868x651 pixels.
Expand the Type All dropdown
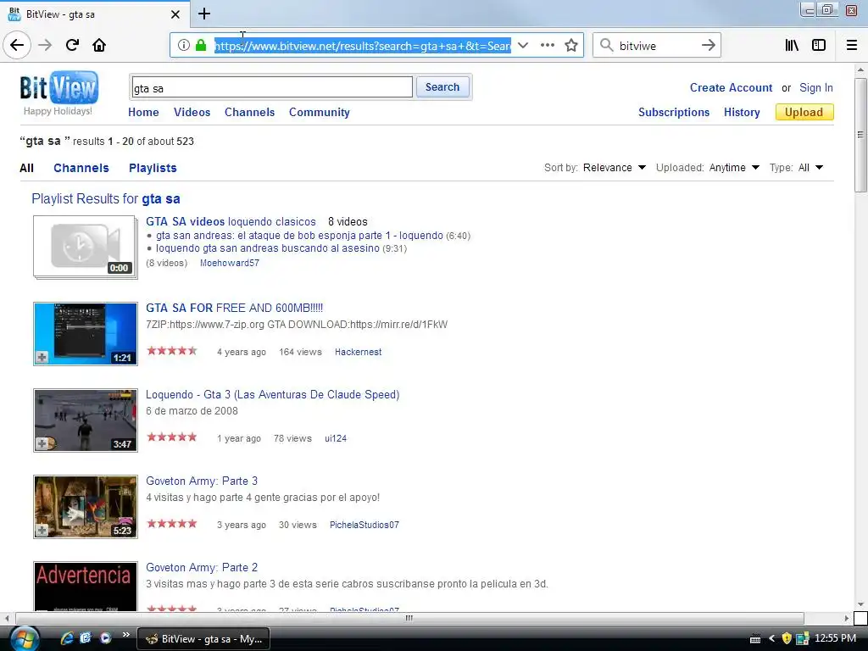(811, 167)
